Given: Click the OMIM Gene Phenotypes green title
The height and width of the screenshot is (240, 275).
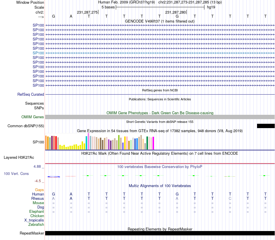Looking at the screenshot, I should (160, 113).
